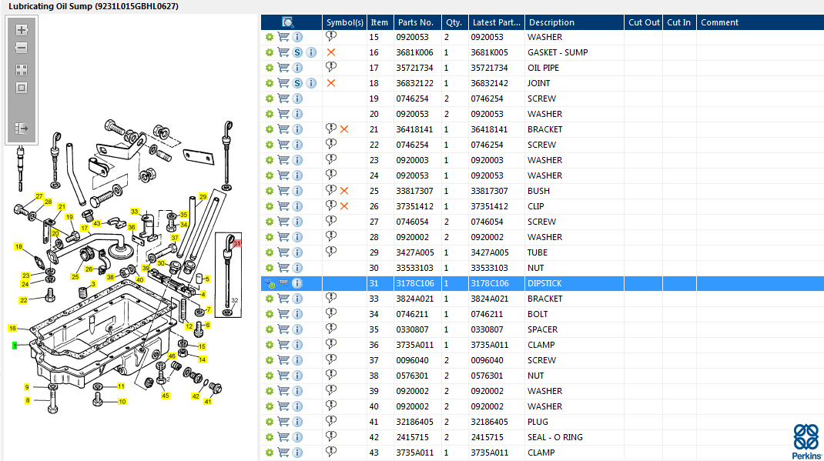Open info for item 15 WASHER
The width and height of the screenshot is (824, 461).
[x=297, y=37]
